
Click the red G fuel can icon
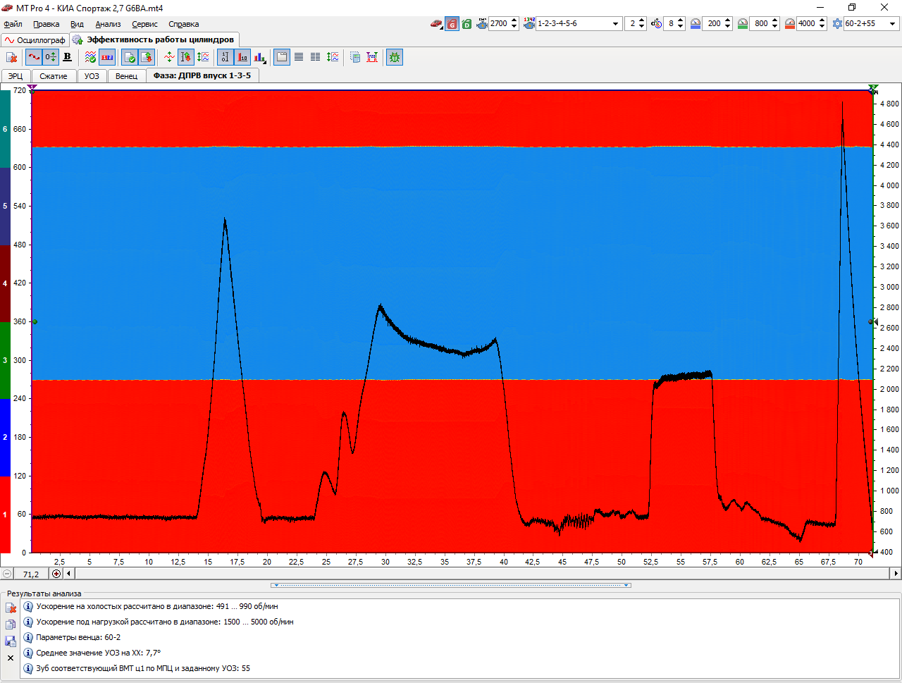pos(452,23)
